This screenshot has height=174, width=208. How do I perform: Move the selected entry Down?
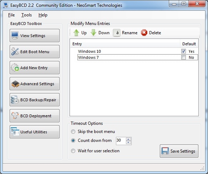(x=100, y=33)
